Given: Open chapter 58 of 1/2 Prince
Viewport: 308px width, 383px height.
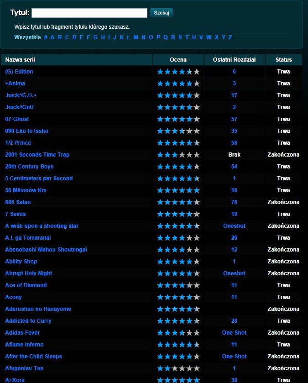Looking at the screenshot, I should coord(234,143).
